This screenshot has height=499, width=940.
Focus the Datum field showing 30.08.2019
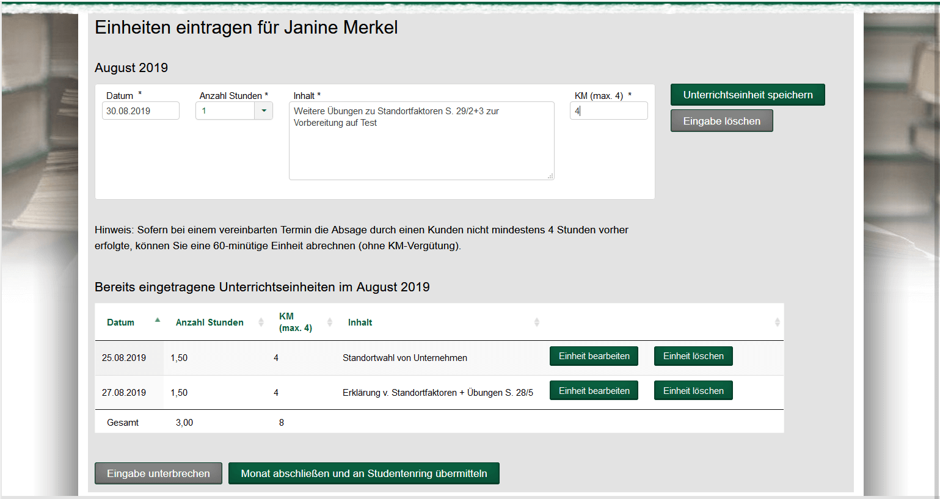pyautogui.click(x=140, y=111)
